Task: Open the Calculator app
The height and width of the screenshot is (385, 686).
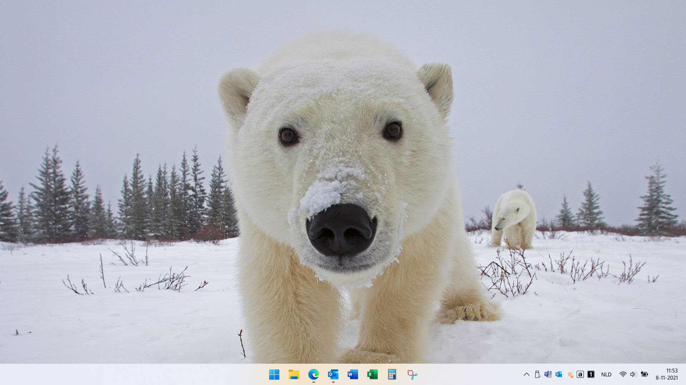Action: [392, 374]
